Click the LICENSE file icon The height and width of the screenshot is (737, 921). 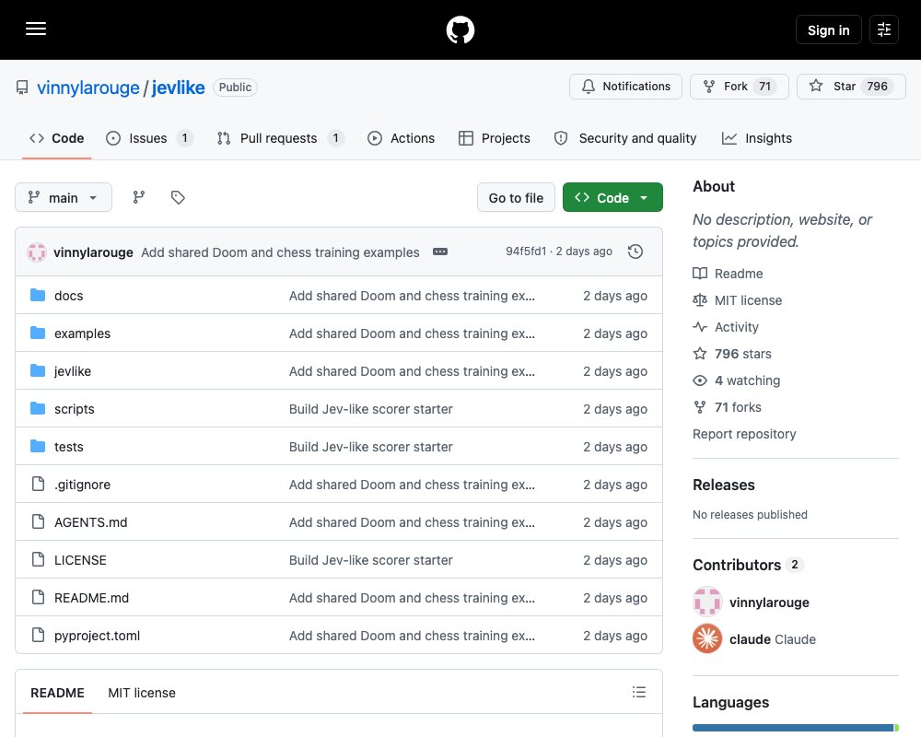(38, 559)
